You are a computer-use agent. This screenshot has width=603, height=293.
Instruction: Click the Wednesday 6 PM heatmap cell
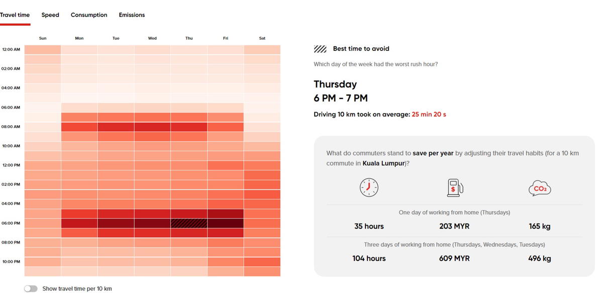click(152, 223)
